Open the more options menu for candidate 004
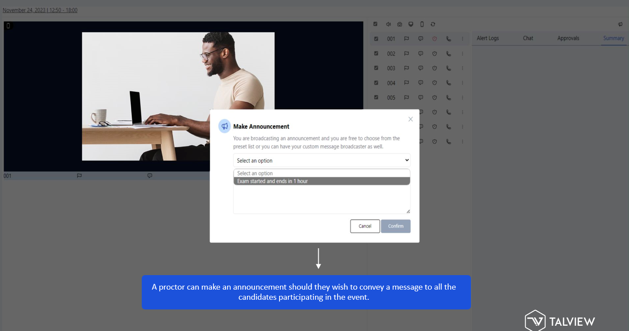The height and width of the screenshot is (331, 629). [462, 83]
